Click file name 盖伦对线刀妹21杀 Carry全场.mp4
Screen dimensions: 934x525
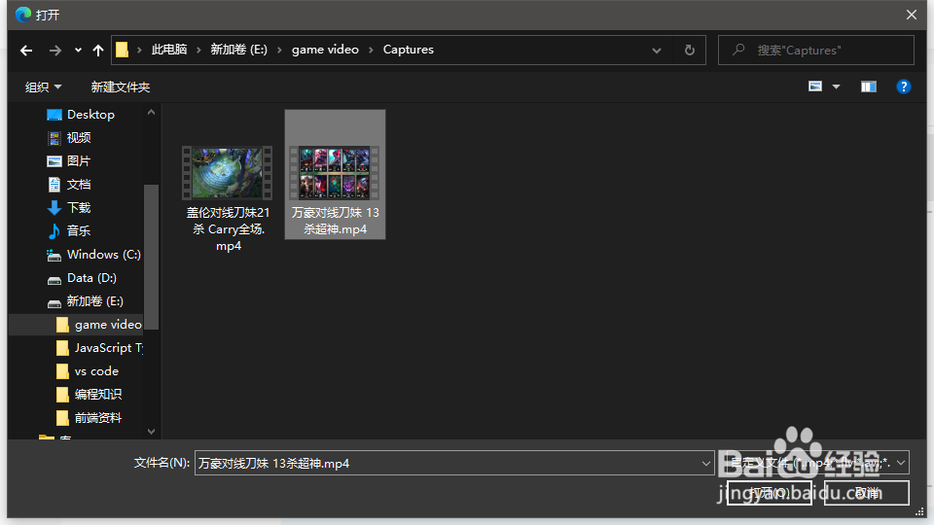pos(228,229)
